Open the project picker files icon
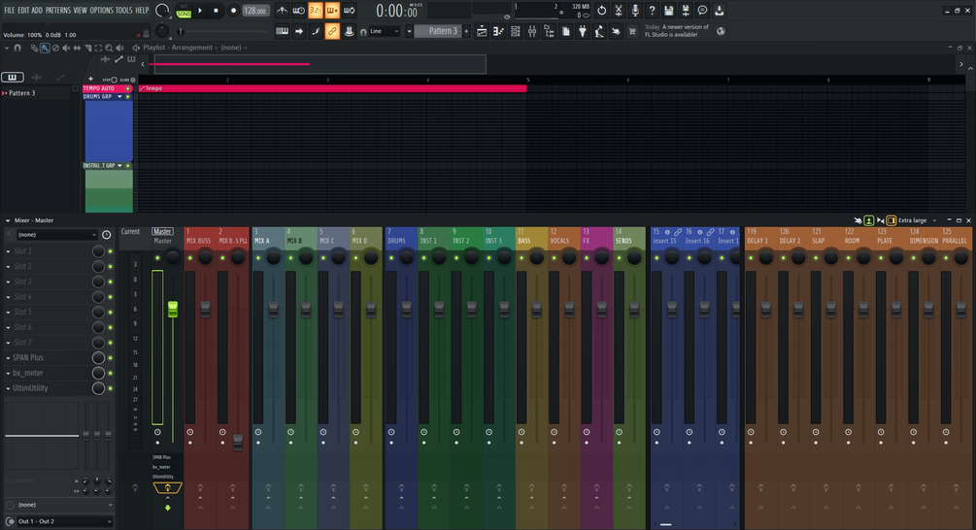976x530 pixels. 566,31
